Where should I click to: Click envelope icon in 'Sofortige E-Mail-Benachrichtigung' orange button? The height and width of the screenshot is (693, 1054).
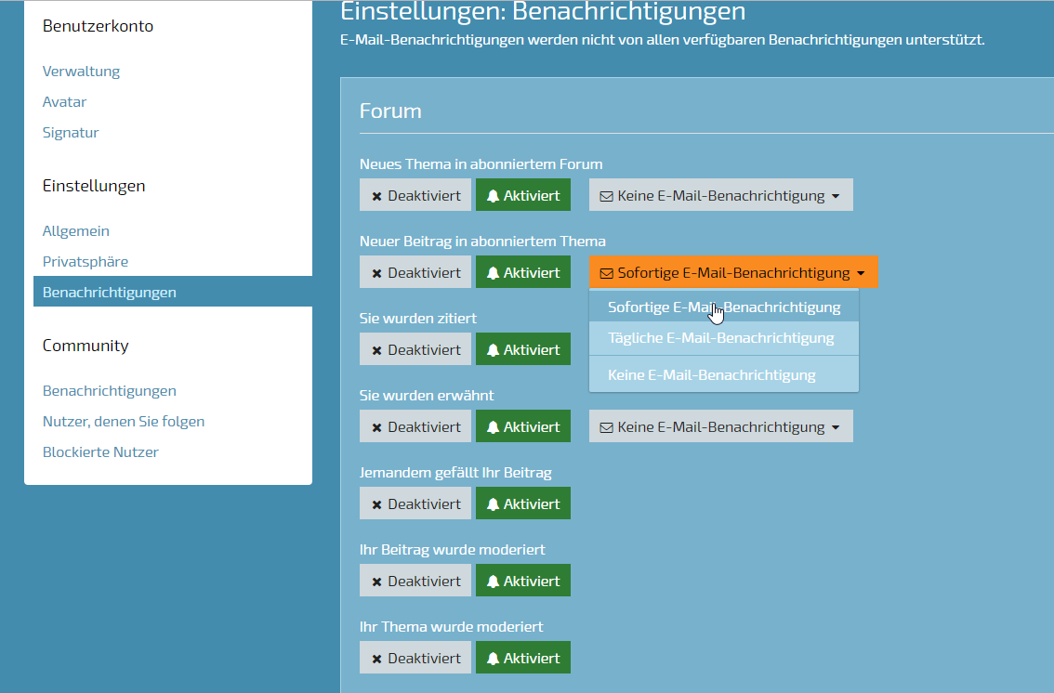pos(607,273)
